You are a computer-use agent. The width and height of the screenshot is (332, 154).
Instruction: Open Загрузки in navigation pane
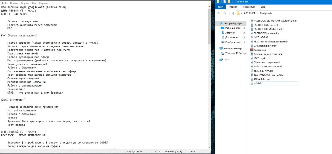tap(230, 33)
